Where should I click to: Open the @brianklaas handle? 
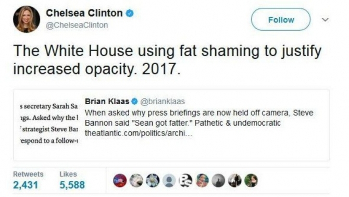163,102
